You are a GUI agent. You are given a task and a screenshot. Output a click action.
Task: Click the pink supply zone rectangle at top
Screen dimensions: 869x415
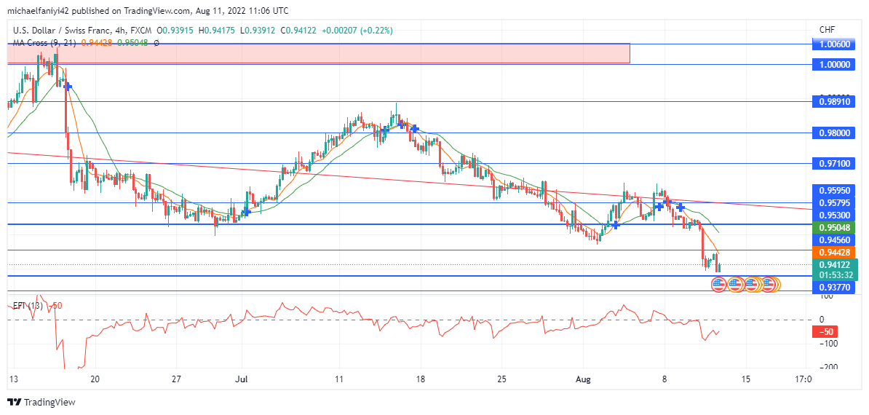pyautogui.click(x=319, y=53)
